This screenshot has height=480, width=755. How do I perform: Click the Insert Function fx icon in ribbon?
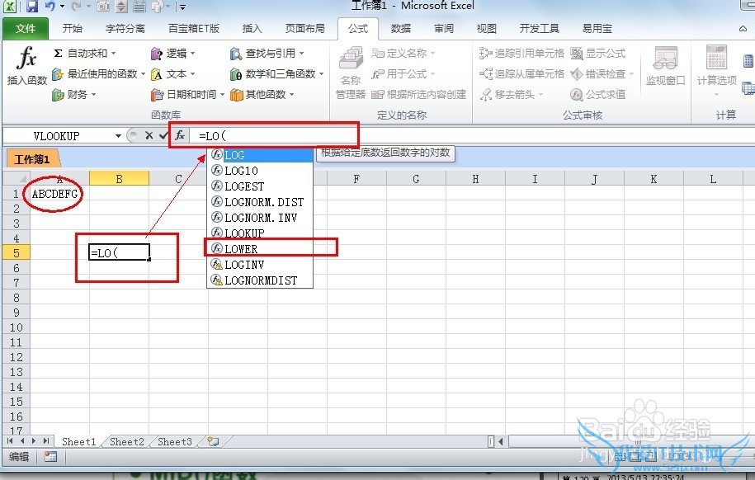(x=27, y=65)
